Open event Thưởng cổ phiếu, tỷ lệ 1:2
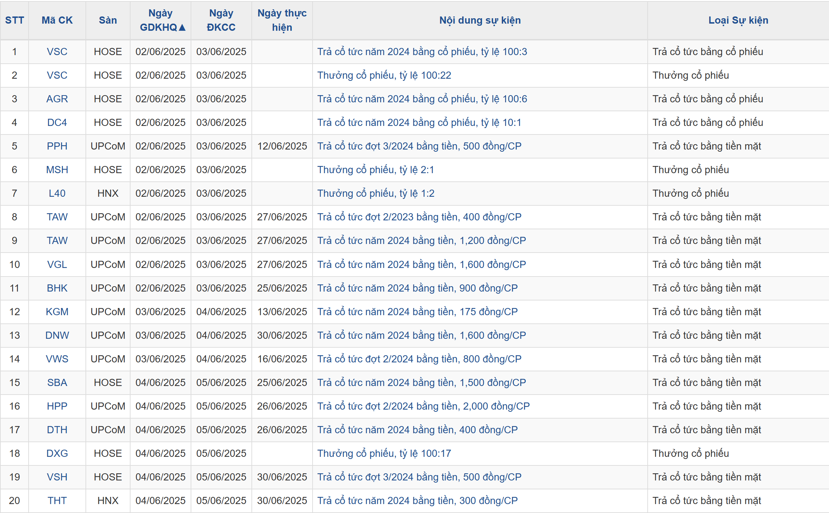 376,193
